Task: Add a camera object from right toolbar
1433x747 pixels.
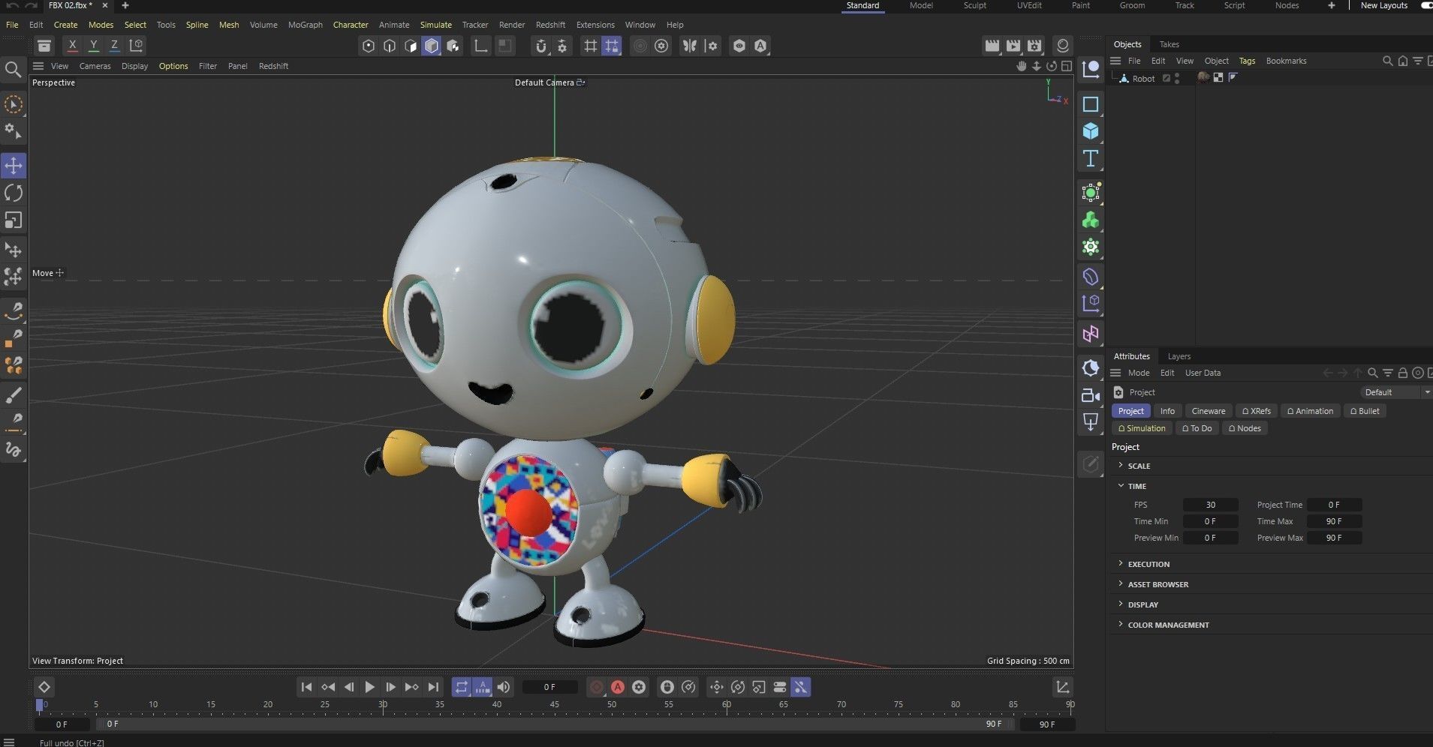Action: 1091,395
